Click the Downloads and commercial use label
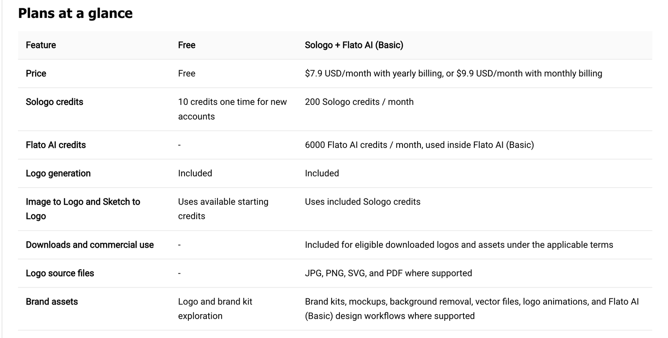The image size is (668, 338). 90,245
